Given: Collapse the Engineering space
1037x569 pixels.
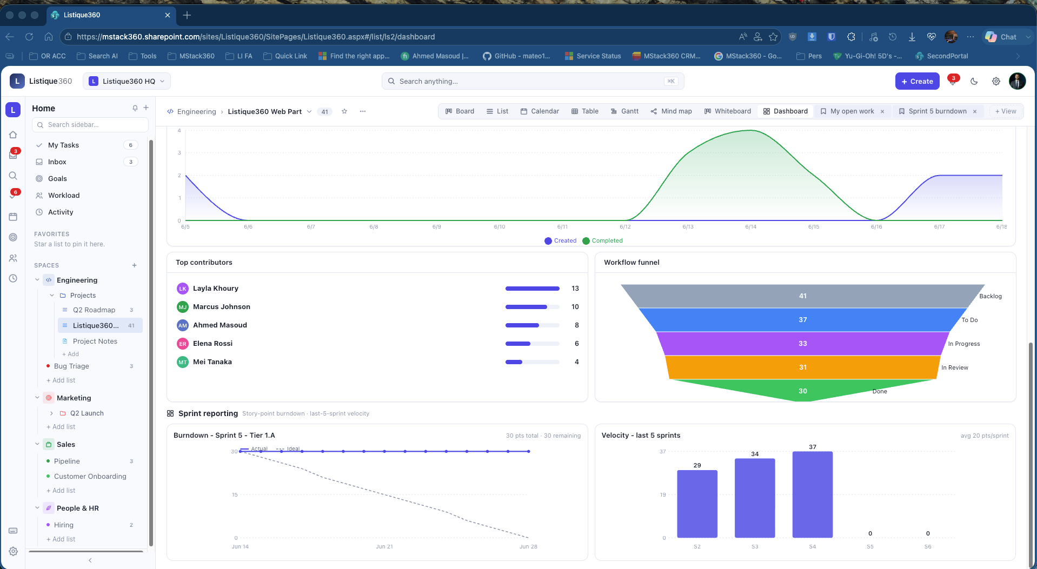Looking at the screenshot, I should (x=37, y=280).
